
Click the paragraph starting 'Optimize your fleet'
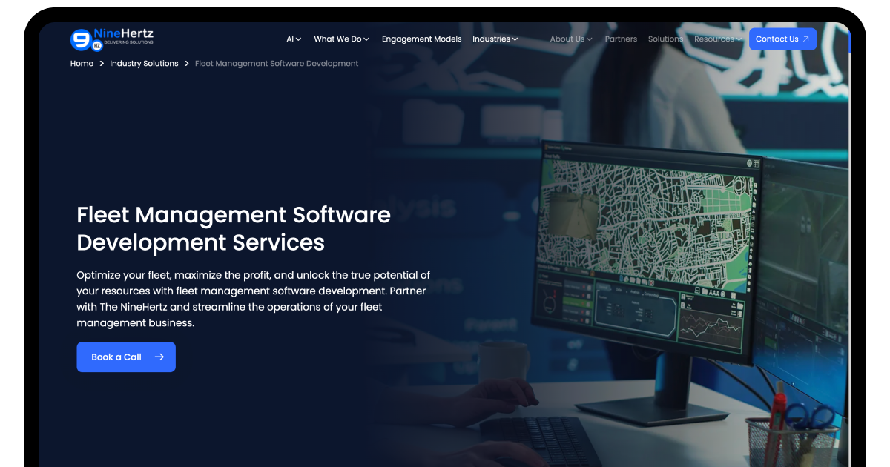pyautogui.click(x=254, y=299)
